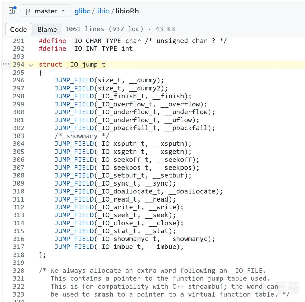This screenshot has height=302, width=305.
Task: Click the libioP.h filename in breadcrumb
Action: coord(127,11)
